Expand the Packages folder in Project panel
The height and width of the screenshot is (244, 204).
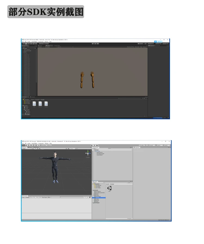(x=92, y=203)
